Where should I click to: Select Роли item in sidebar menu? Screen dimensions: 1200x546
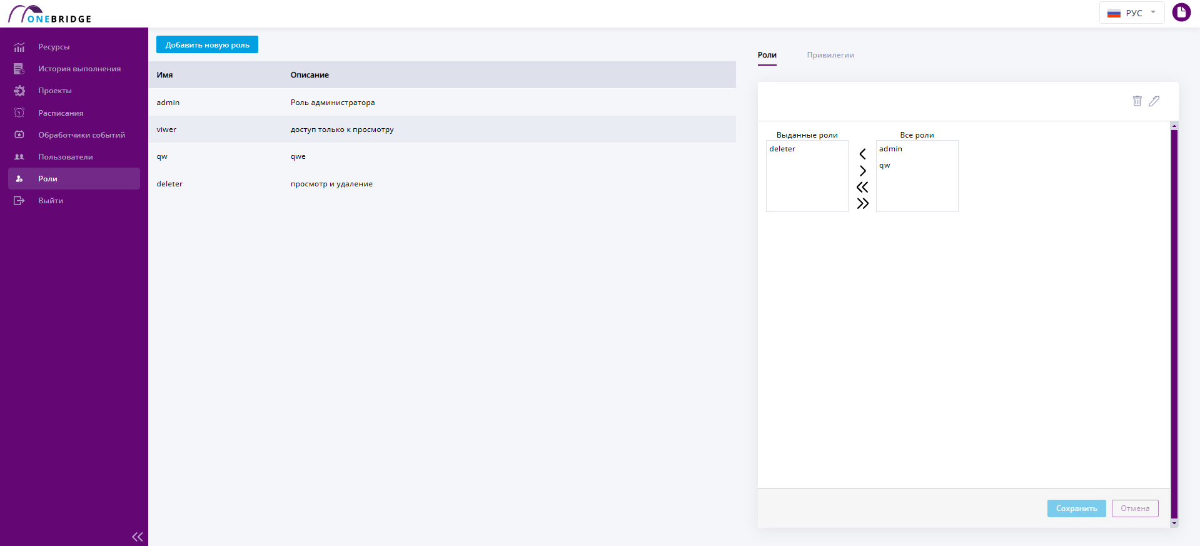(74, 179)
